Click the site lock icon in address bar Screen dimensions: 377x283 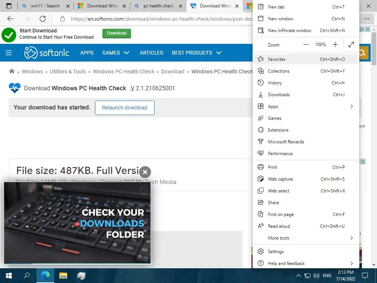point(63,19)
